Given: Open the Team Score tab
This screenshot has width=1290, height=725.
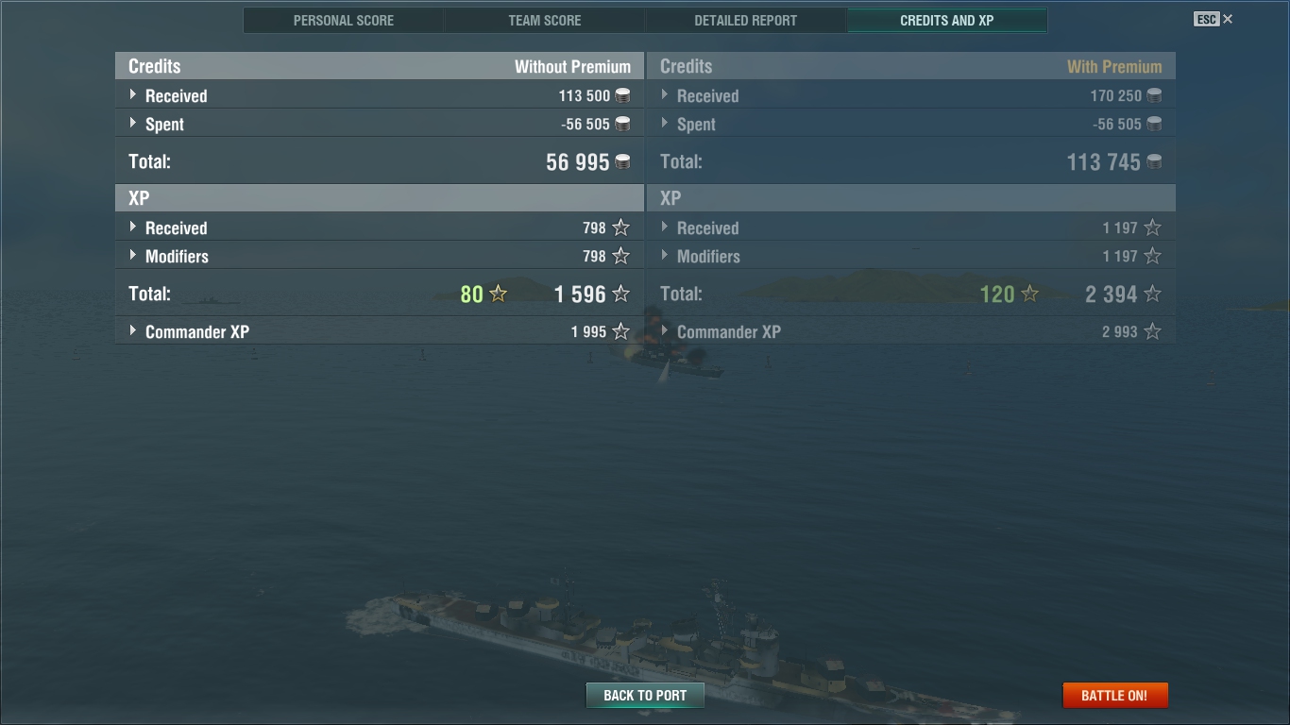Looking at the screenshot, I should point(545,20).
